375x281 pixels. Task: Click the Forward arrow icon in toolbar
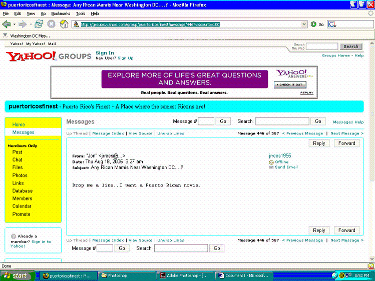tap(23, 24)
